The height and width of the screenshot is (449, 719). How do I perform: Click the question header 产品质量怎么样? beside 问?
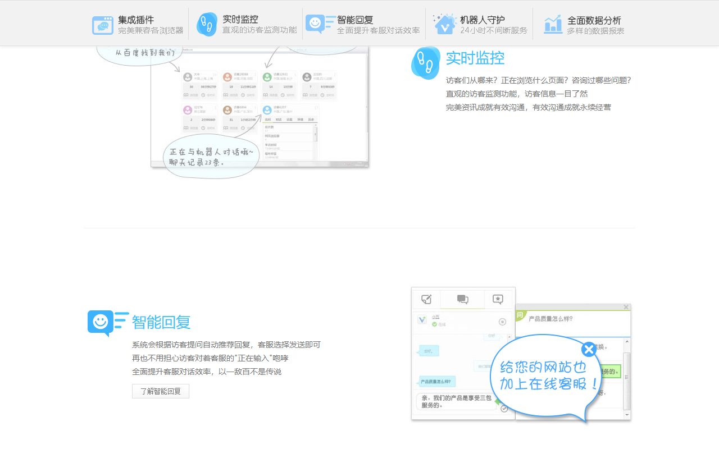point(551,319)
